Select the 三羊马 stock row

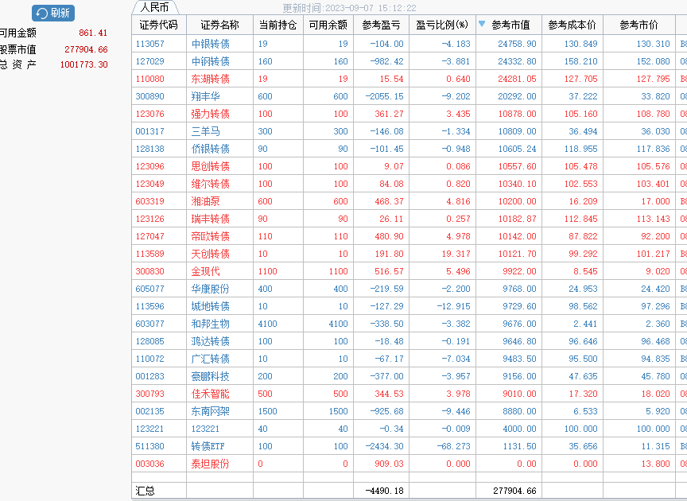(409, 131)
